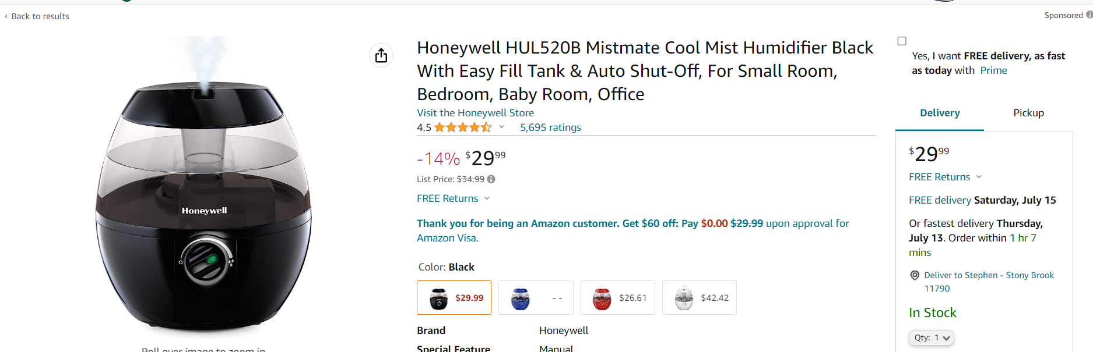This screenshot has width=1093, height=352.
Task: Click the star rating icons
Action: (463, 127)
